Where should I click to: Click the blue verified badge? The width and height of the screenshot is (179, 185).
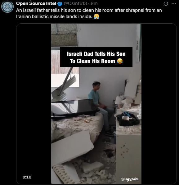[60, 4]
